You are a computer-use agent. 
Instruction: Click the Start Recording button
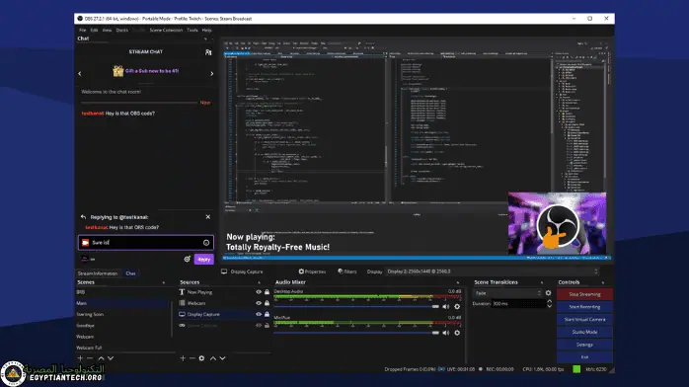pyautogui.click(x=584, y=307)
